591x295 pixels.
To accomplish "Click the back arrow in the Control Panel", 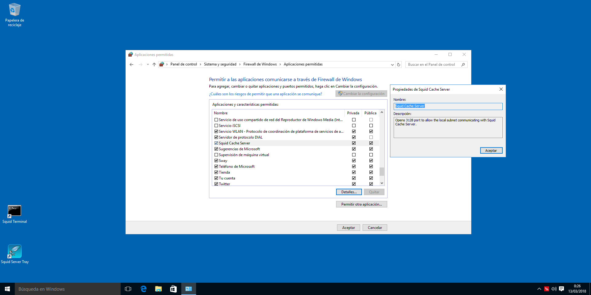I will [132, 65].
